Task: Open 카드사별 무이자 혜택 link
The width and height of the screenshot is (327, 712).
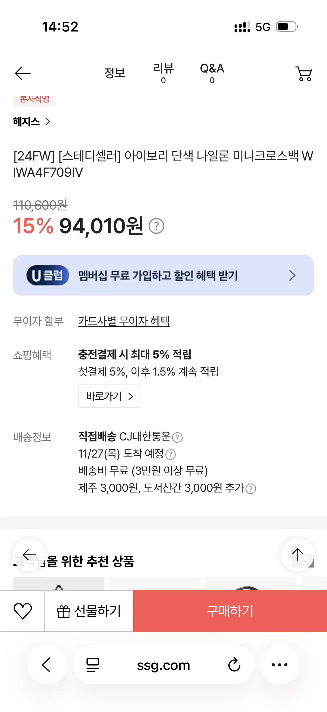Action: coord(124,321)
